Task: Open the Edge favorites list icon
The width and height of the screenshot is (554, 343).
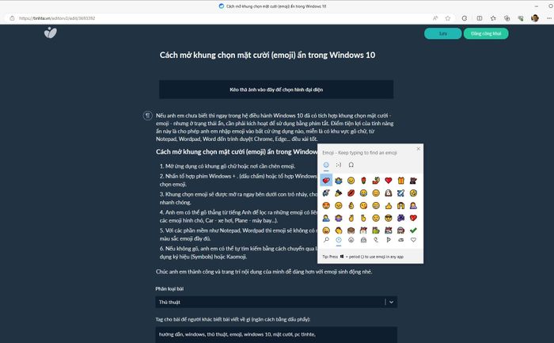Action: pos(493,18)
